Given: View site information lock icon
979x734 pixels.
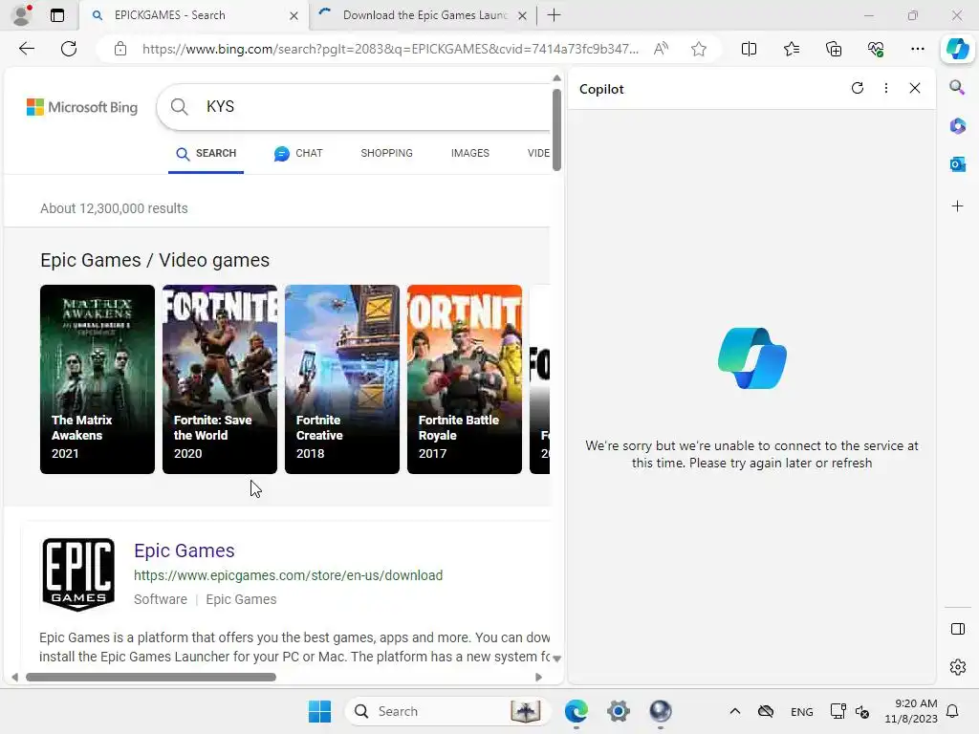Looking at the screenshot, I should point(120,49).
